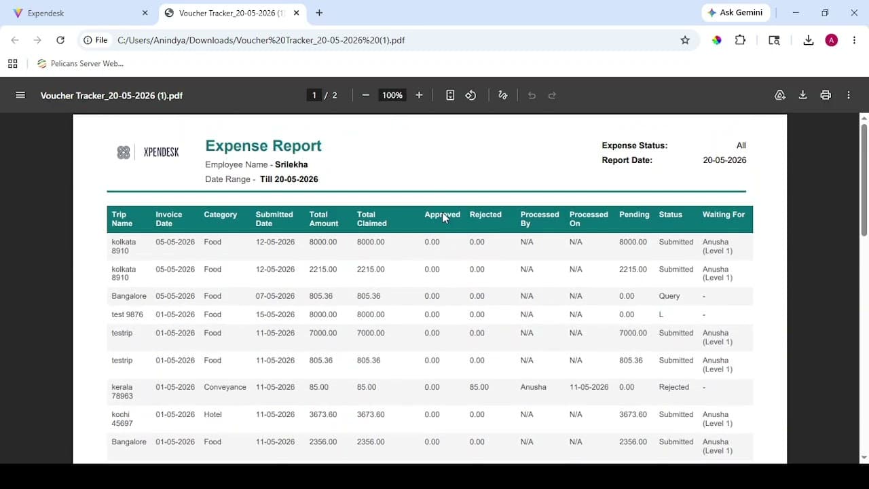Open the PDF viewer sidebar menu icon
The height and width of the screenshot is (489, 869).
(20, 95)
